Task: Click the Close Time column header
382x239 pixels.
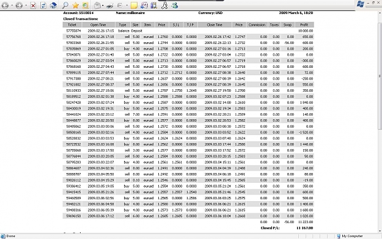Action: tap(215, 25)
